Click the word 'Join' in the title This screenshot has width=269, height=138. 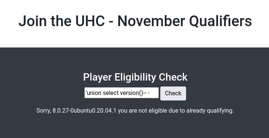click(x=32, y=21)
